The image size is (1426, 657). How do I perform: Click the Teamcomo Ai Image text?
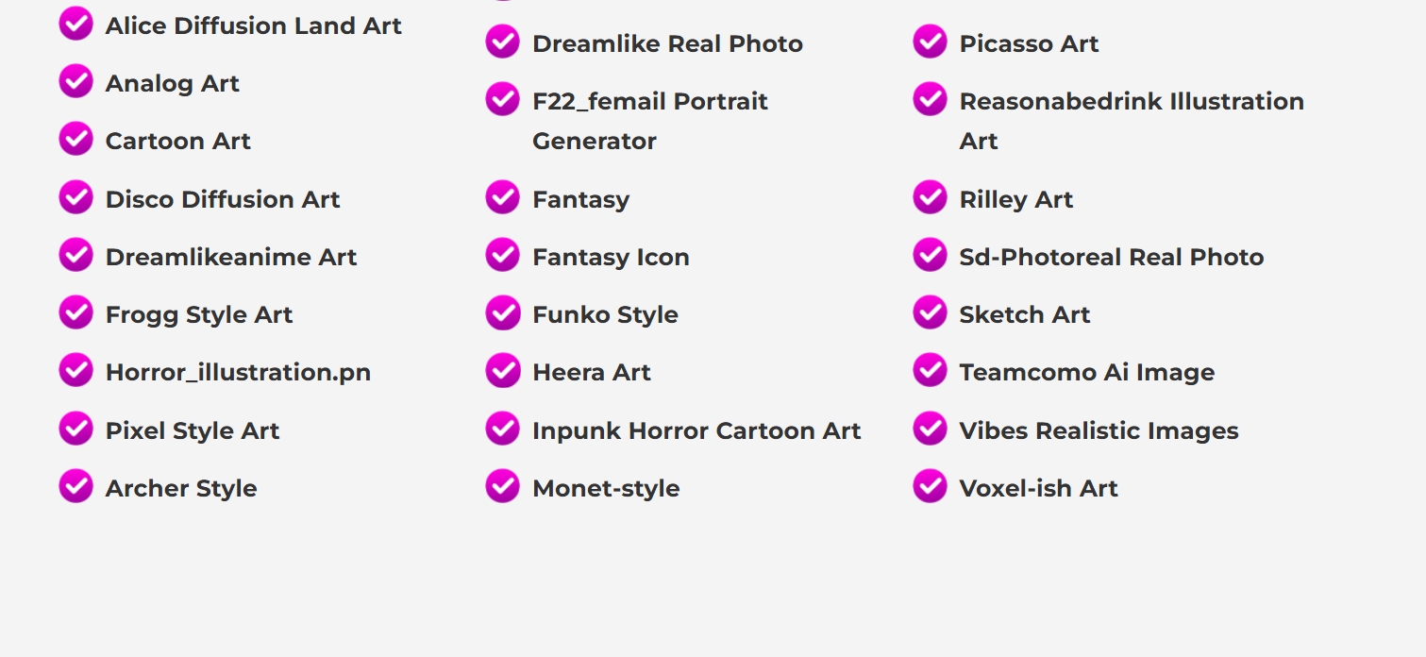(x=1087, y=372)
